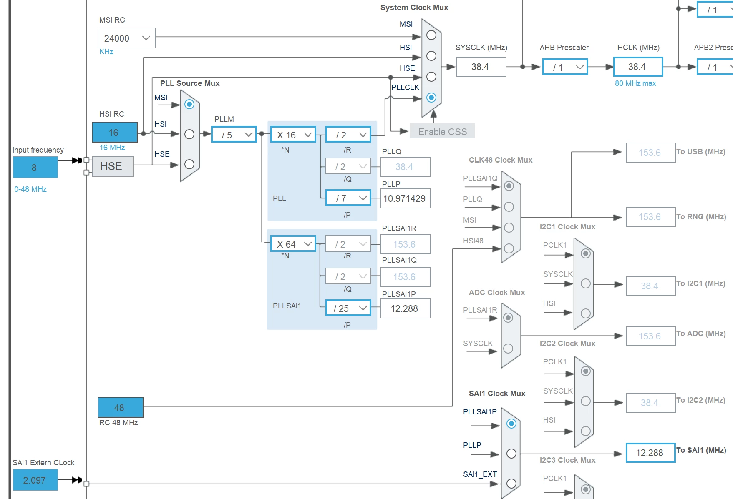Select PCLK1 in I2C3 Clock Mux
733x499 pixels.
click(x=586, y=489)
